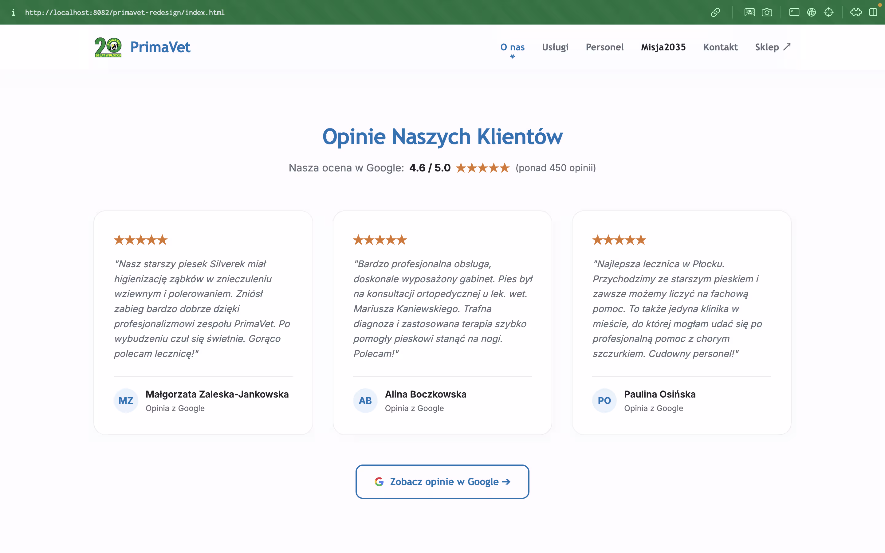
Task: Open the terminal console icon
Action: [794, 12]
